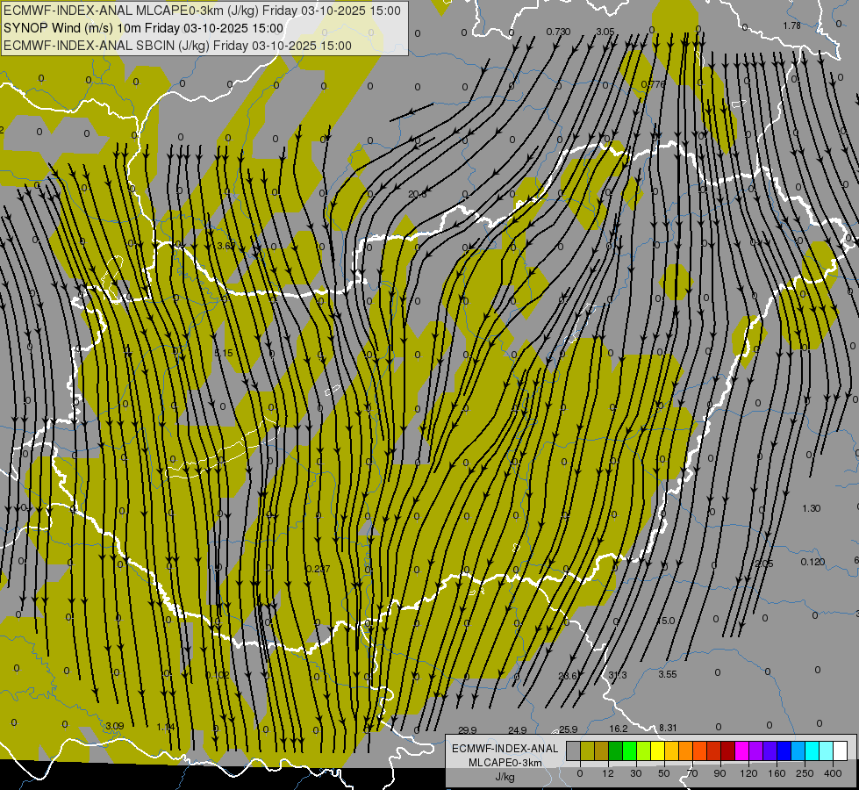This screenshot has width=859, height=790.
Task: Click the magenta legend swatch
Action: (x=741, y=750)
